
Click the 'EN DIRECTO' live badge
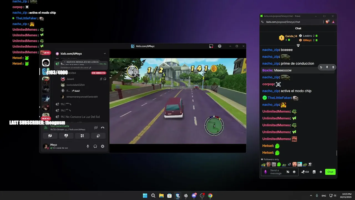coord(99,73)
